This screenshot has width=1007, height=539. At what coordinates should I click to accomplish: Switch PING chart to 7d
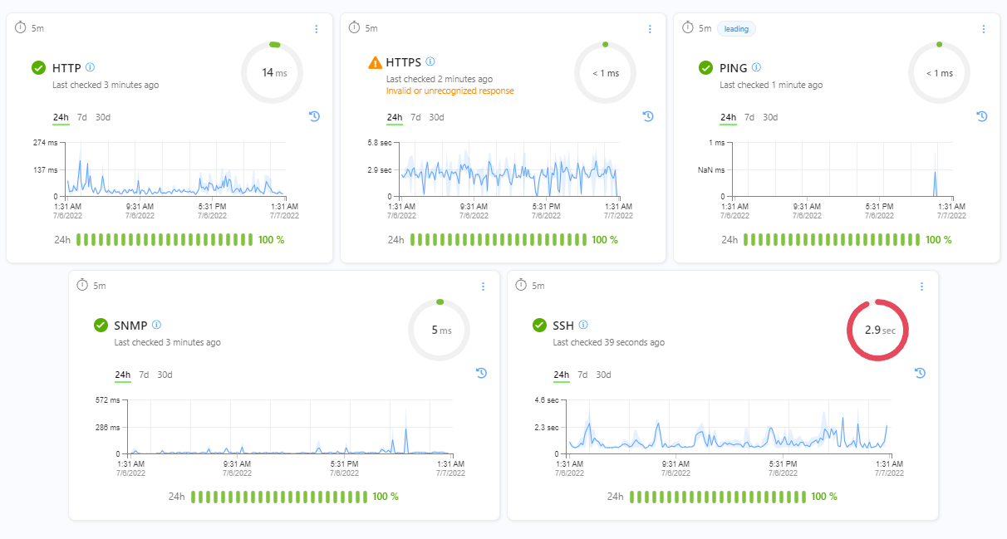pos(749,117)
